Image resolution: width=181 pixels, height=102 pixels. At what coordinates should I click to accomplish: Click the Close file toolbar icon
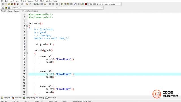click(x=15, y=4)
